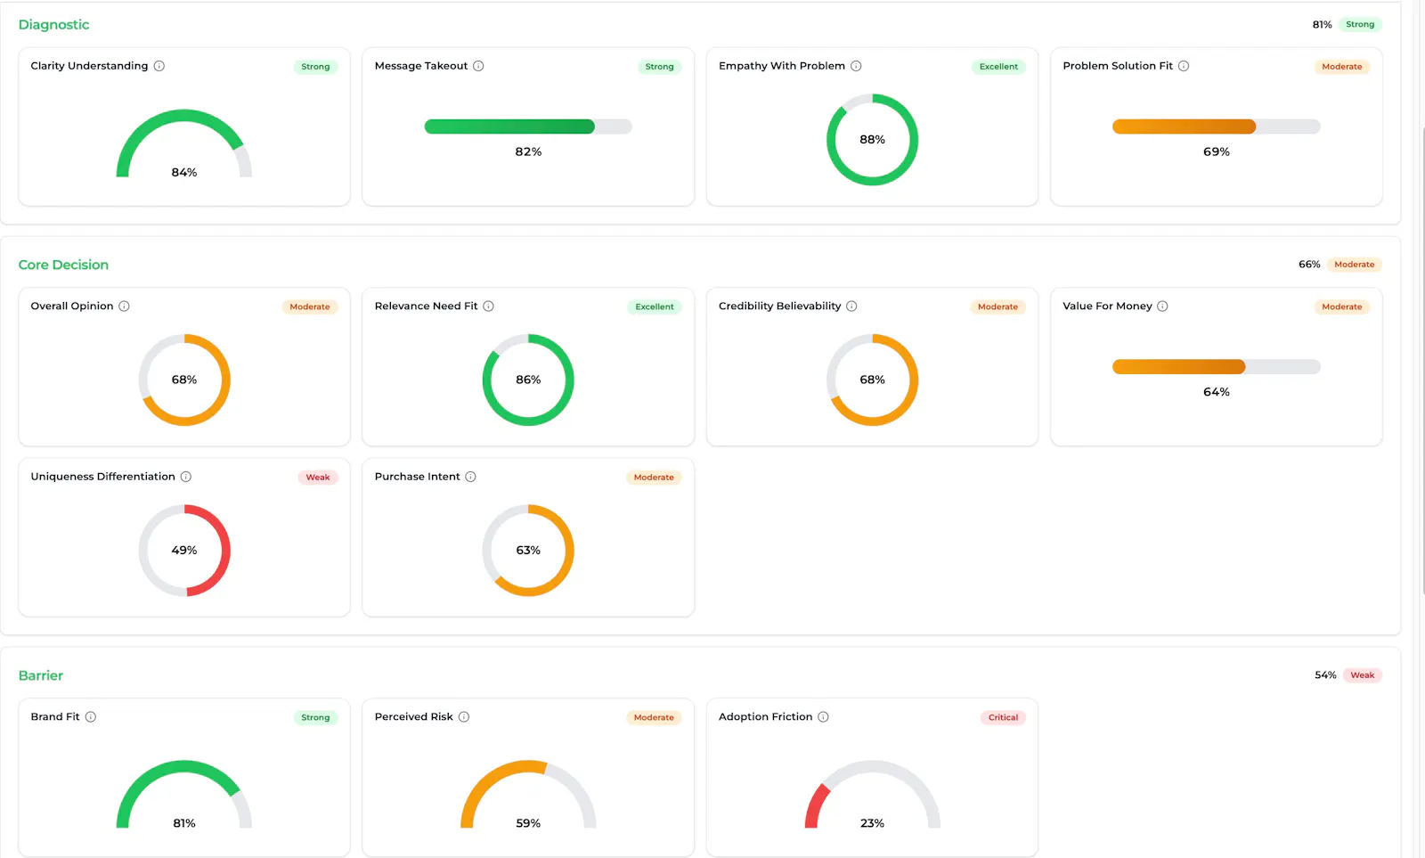Image resolution: width=1425 pixels, height=858 pixels.
Task: Click the Brand Fit 81% gauge
Action: coord(184,795)
